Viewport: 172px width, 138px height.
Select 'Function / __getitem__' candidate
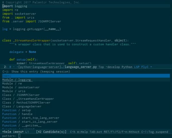tap(22, 126)
